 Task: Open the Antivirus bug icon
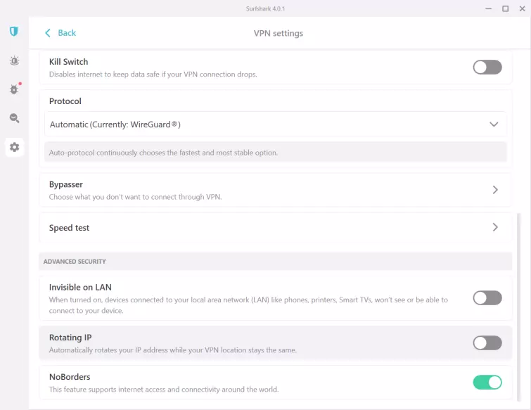click(14, 89)
